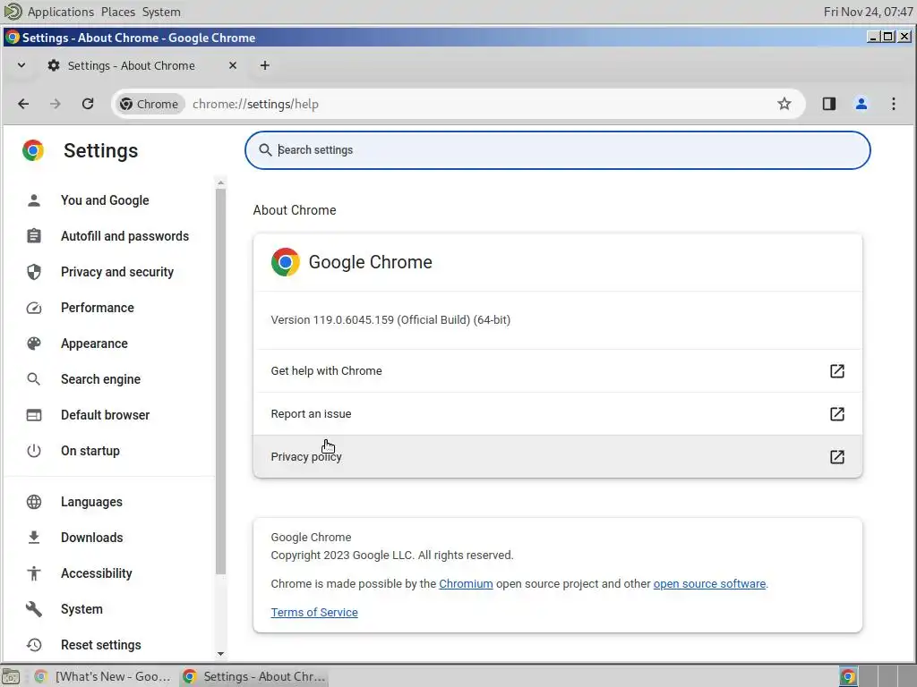Screen dimensions: 917x687
Task: Click external link icon for Report an issue
Action: [837, 413]
